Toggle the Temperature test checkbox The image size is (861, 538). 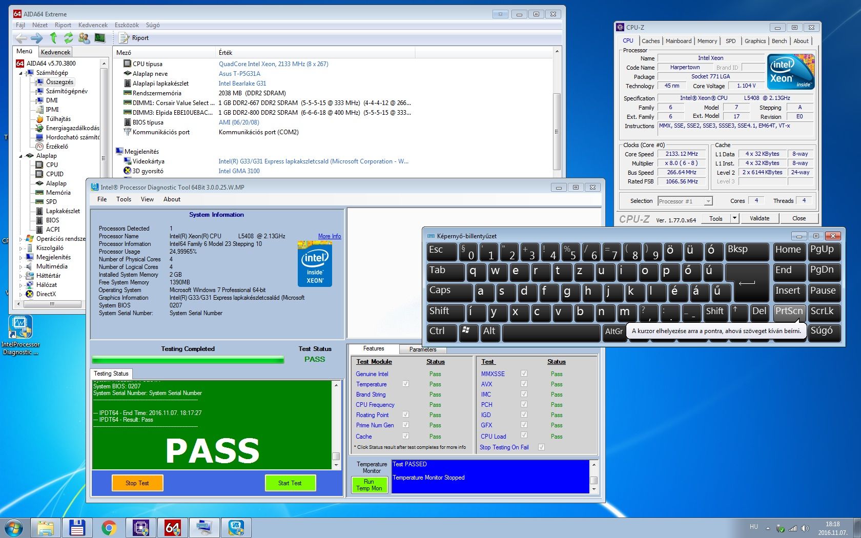(406, 384)
